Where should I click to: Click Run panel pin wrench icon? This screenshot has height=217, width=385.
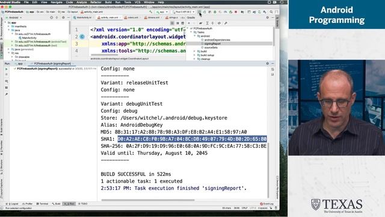pos(7,94)
